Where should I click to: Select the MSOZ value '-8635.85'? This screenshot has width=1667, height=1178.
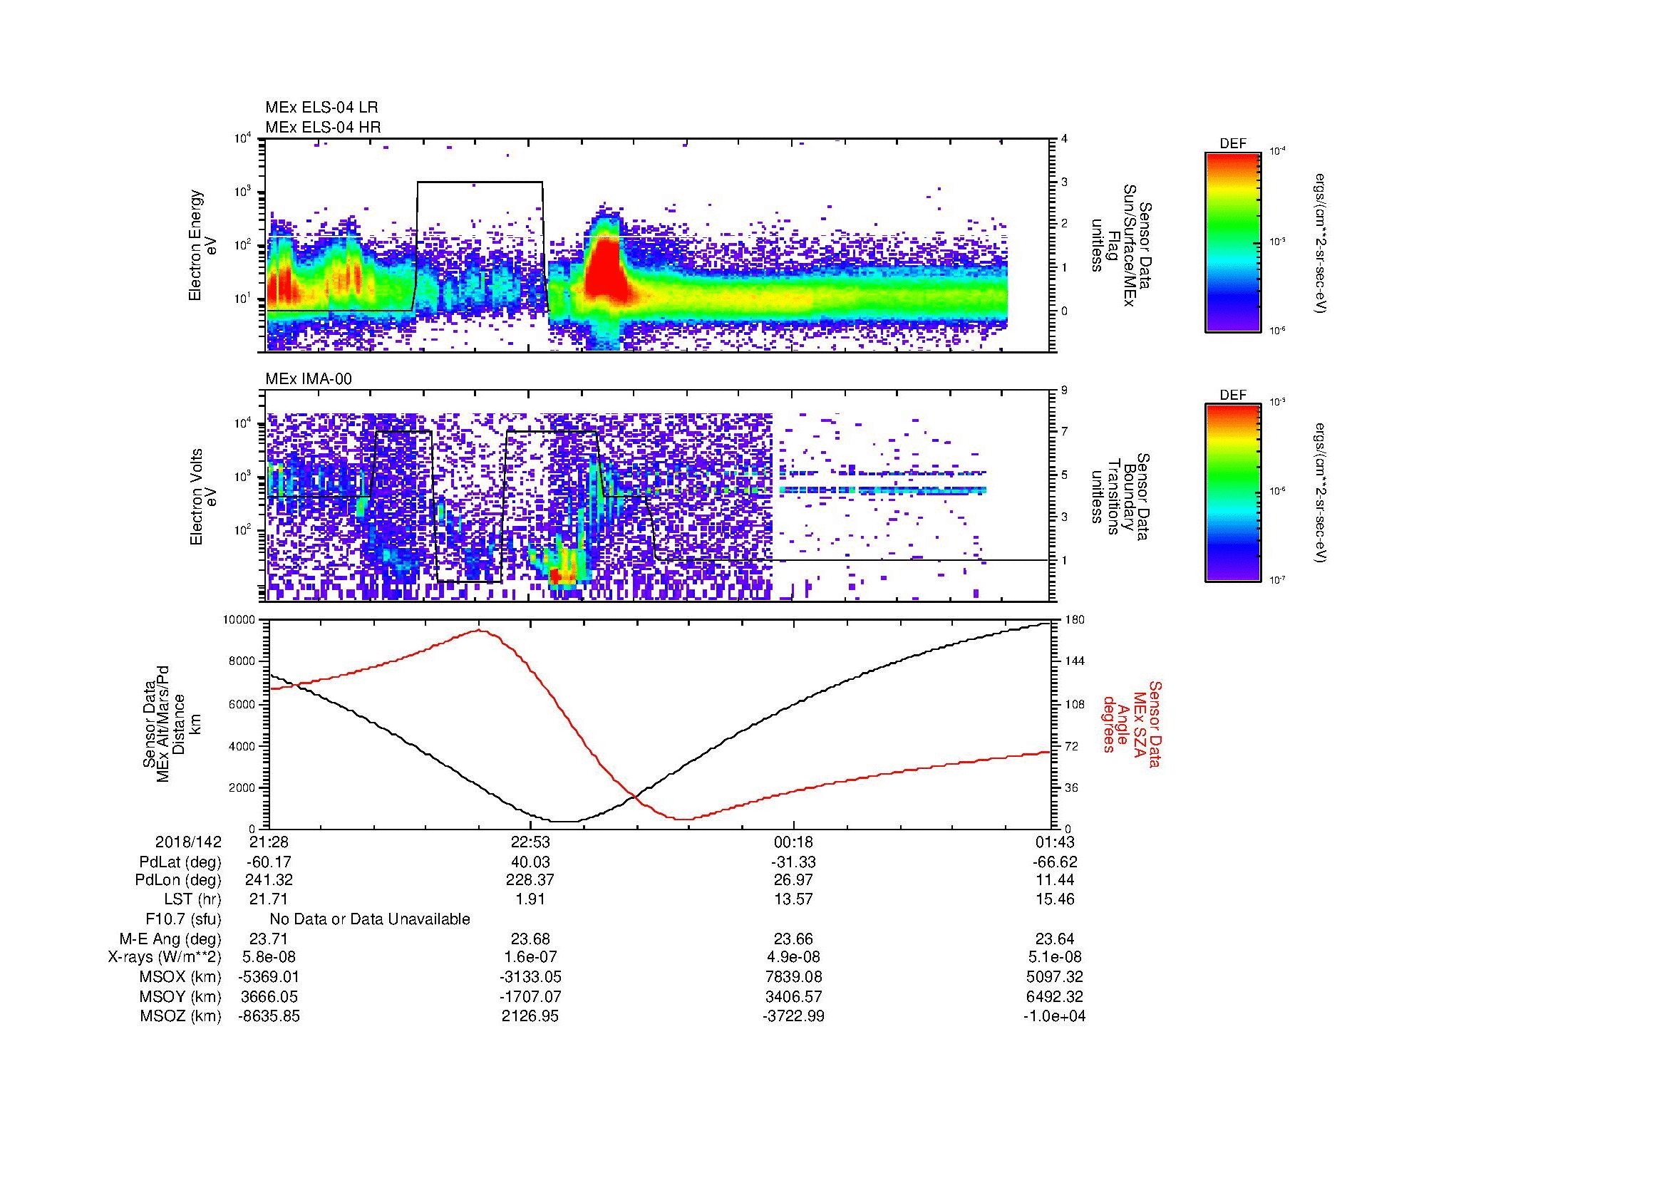pos(269,1016)
